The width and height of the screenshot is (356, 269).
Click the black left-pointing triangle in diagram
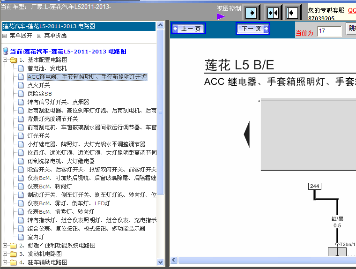pos(247,134)
